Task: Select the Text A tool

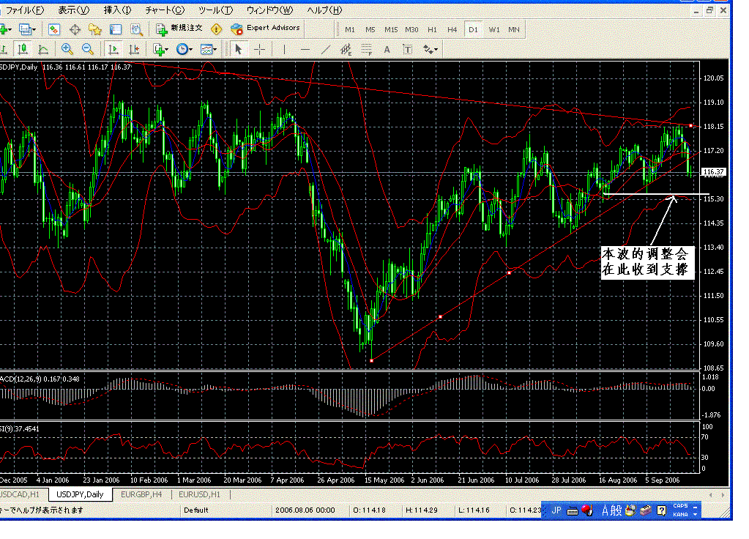Action: (x=387, y=49)
